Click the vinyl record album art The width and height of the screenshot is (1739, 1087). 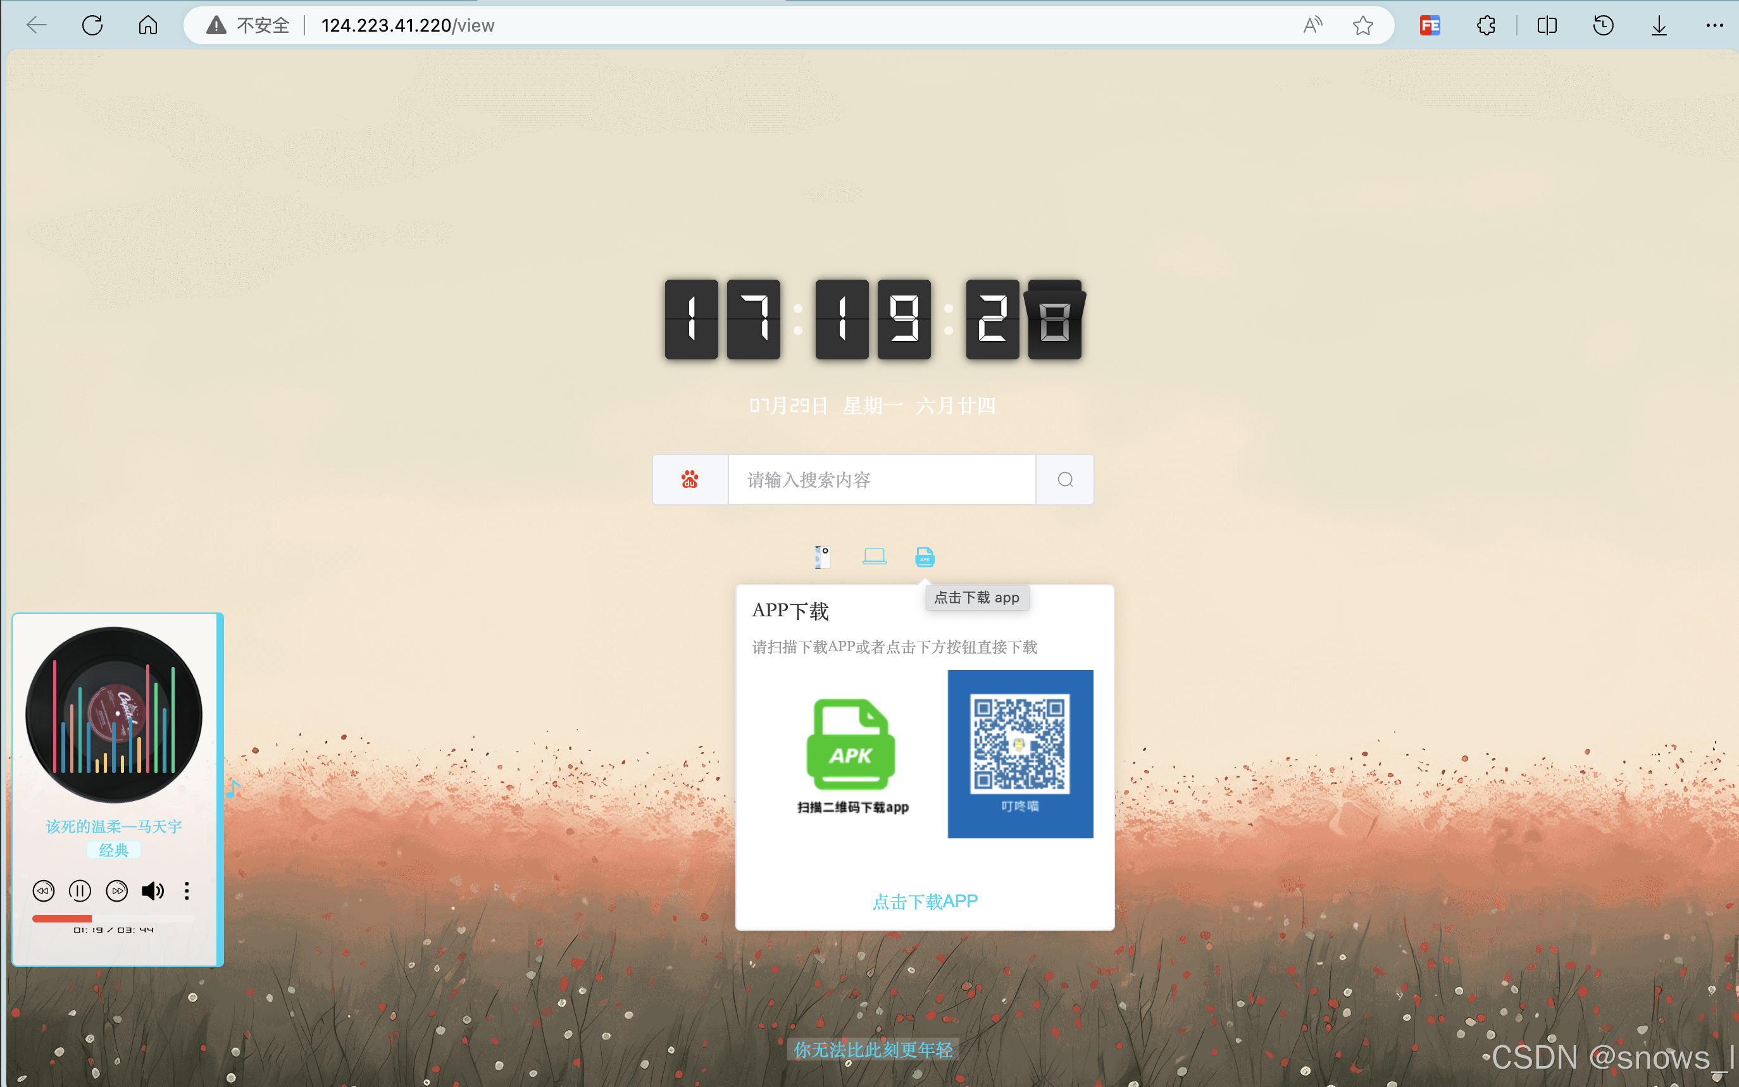coord(113,714)
